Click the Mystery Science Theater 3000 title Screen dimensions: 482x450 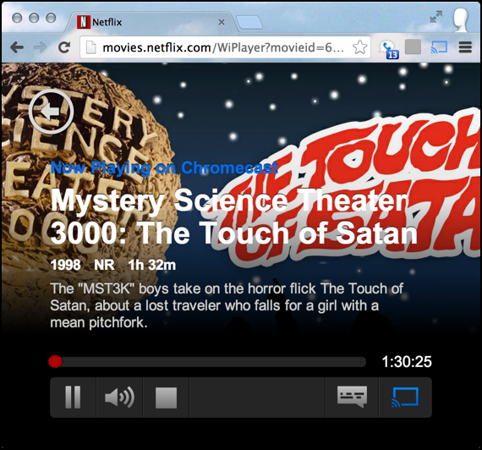234,217
